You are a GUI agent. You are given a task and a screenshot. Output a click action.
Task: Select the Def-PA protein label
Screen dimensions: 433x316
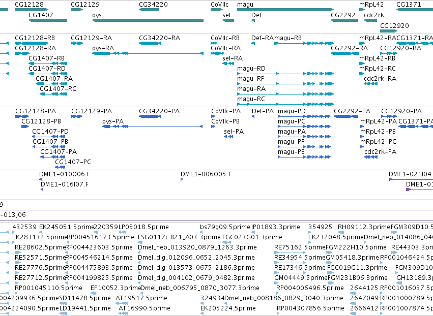pyautogui.click(x=263, y=111)
